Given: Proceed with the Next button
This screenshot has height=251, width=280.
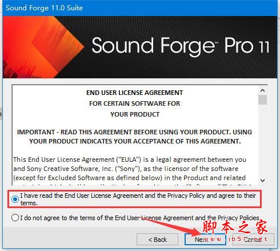Looking at the screenshot, I should point(205,240).
